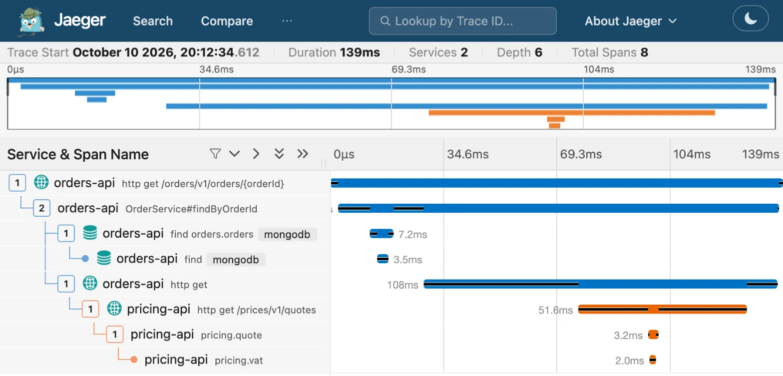
Task: Collapse all spans with the double right chevron
Action: [x=303, y=154]
